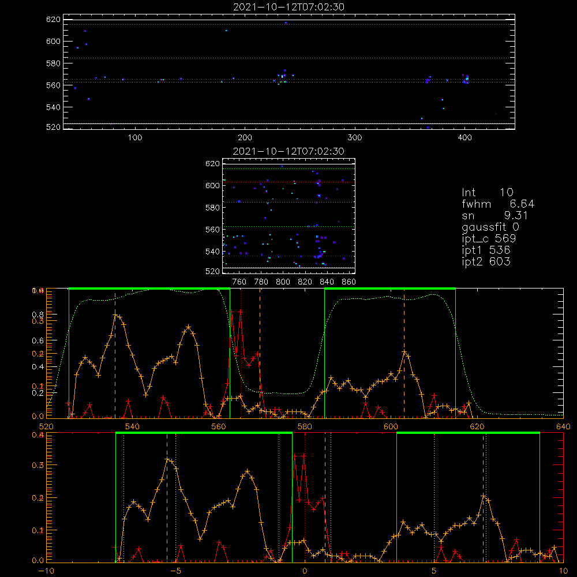
Task: Click x-axis label -5 on bottom plot
Action: [x=175, y=571]
